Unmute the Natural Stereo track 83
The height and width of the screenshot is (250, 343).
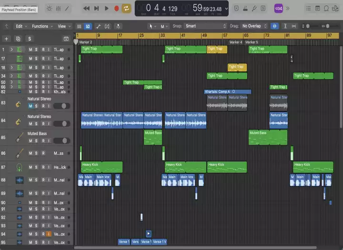30,106
